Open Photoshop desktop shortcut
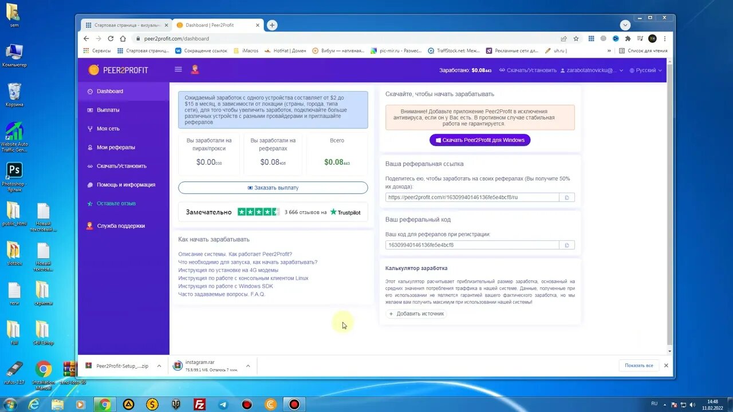Viewport: 733px width, 412px height. [14, 176]
